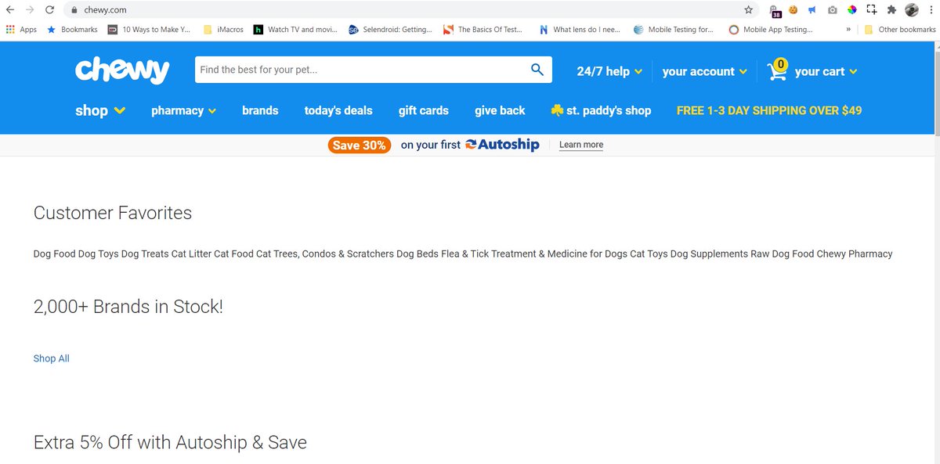This screenshot has width=940, height=464.
Task: Open the pharmacy menu dropdown
Action: 184,110
